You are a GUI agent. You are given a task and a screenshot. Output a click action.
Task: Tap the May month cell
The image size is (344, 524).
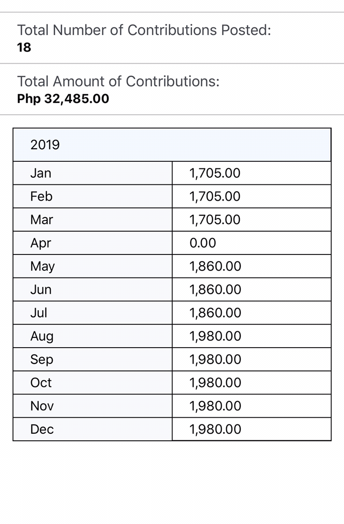tap(93, 266)
